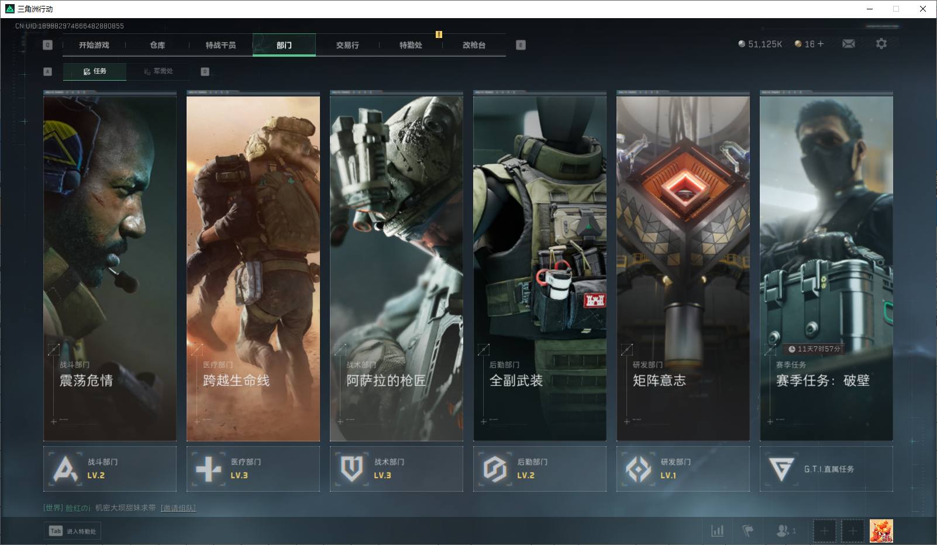Viewport: 937px width, 545px height.
Task: Click the E key hint icon
Action: coord(521,45)
